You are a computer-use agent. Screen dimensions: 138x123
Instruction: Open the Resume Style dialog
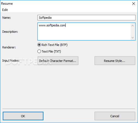pyautogui.click(x=115, y=61)
